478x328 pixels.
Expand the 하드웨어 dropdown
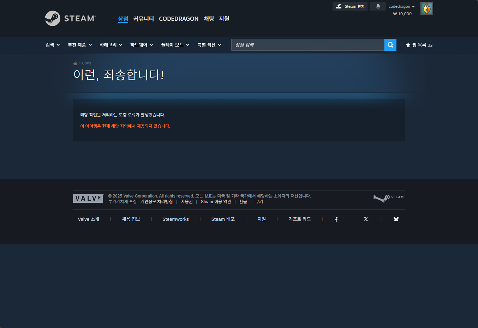tap(142, 45)
